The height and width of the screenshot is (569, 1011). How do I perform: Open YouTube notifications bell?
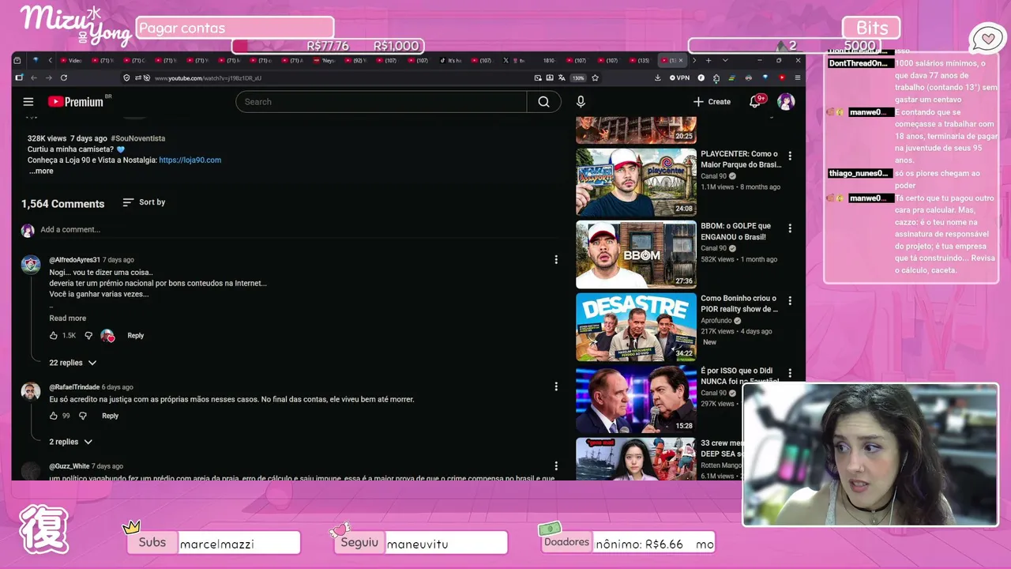756,102
